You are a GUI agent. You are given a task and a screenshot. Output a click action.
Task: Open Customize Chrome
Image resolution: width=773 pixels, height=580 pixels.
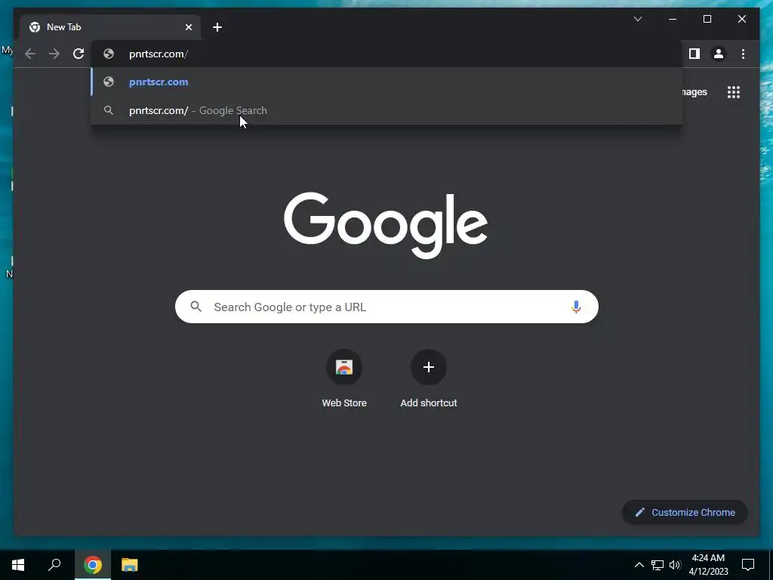[x=685, y=513]
